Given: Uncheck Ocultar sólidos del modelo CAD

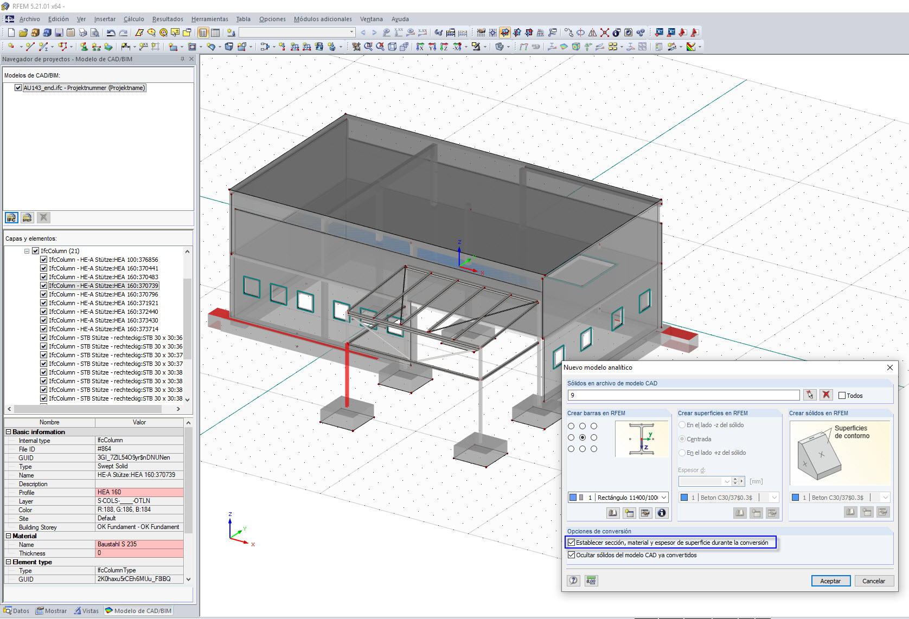Looking at the screenshot, I should click(572, 555).
